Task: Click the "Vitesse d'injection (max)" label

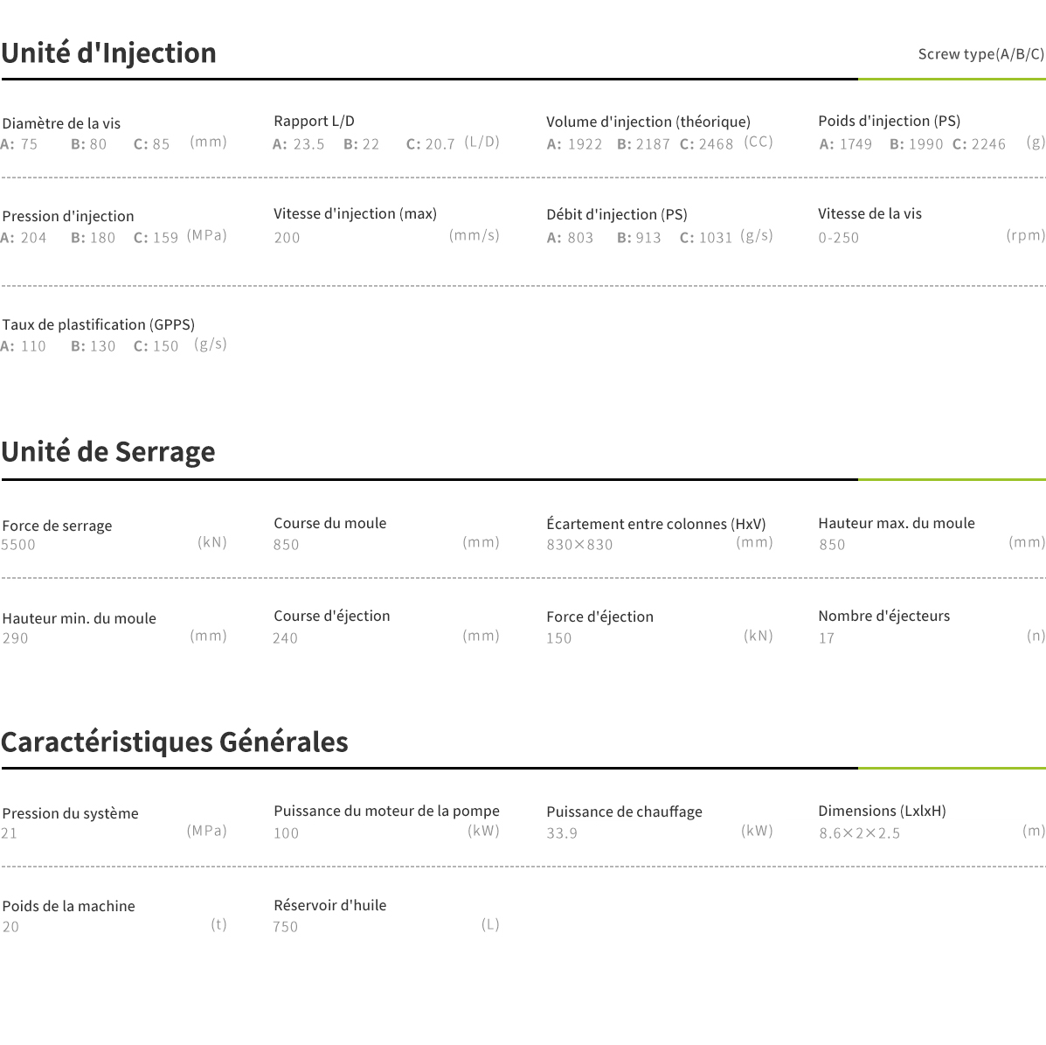Action: pyautogui.click(x=355, y=213)
